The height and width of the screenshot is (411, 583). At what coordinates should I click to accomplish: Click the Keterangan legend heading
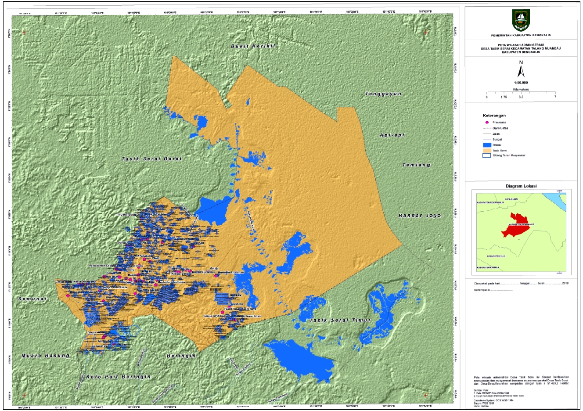(494, 116)
